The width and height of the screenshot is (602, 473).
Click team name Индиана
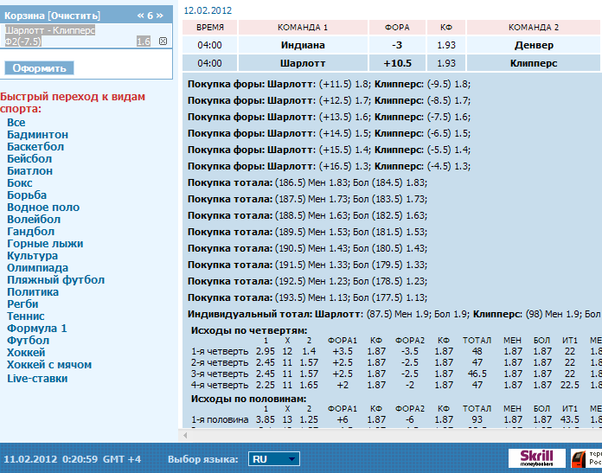click(303, 45)
